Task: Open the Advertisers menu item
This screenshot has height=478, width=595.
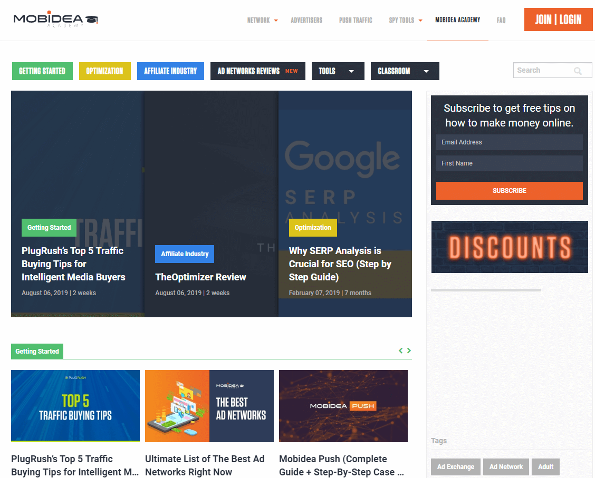Action: [306, 21]
